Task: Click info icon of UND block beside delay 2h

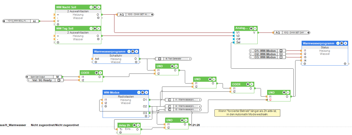Action: (x=186, y=120)
